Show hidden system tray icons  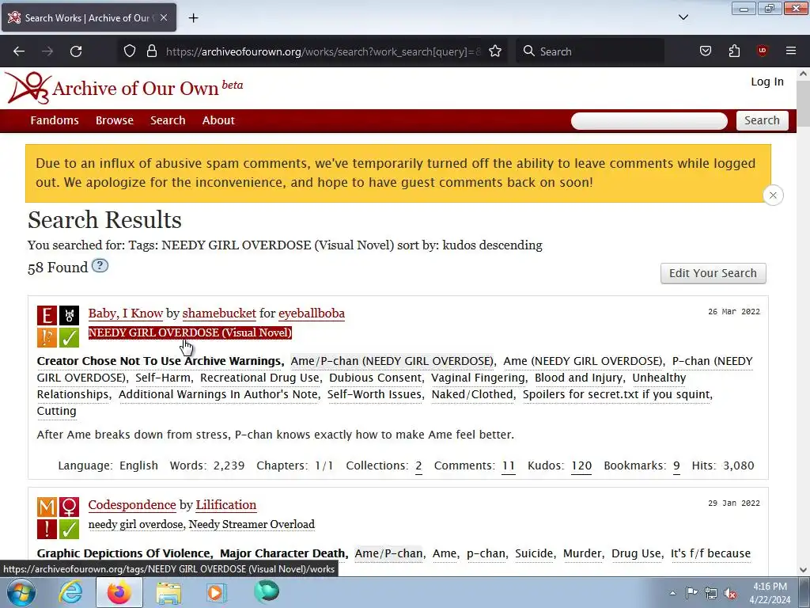672,593
